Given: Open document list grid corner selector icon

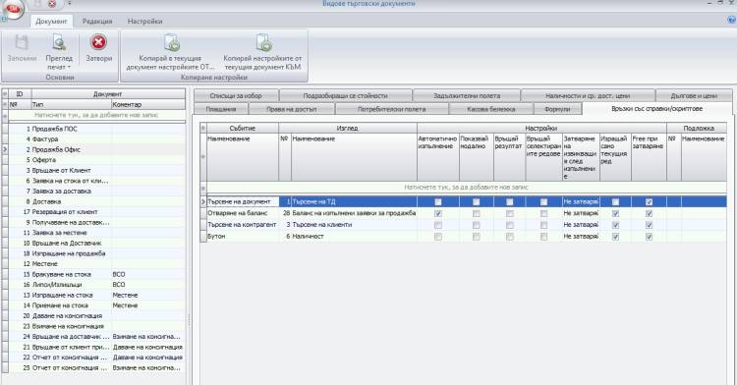Looking at the screenshot, I should (x=5, y=94).
